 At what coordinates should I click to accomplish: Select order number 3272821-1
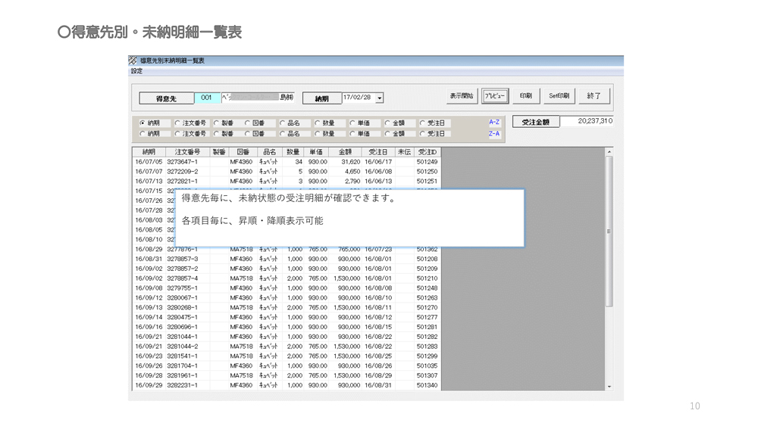[x=182, y=182]
